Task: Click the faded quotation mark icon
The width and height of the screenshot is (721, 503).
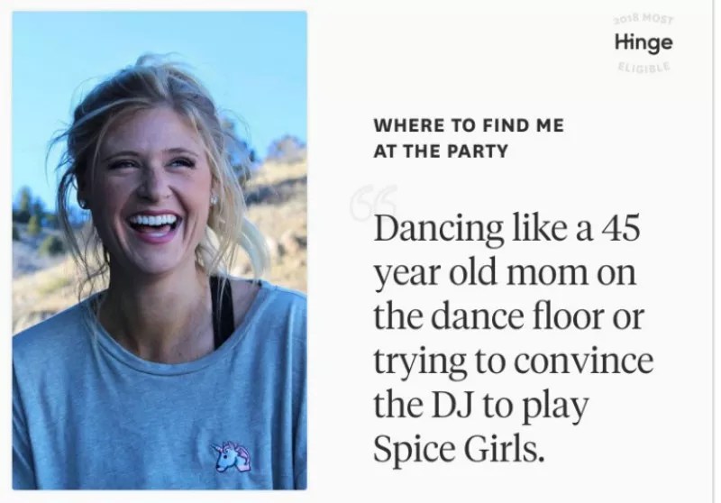Action: pyautogui.click(x=373, y=202)
